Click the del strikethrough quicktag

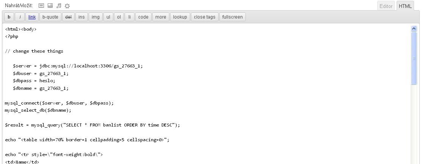point(68,17)
